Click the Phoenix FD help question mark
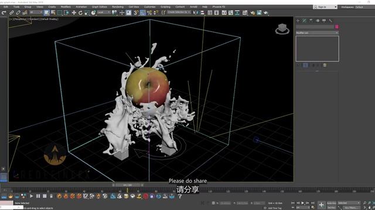Screen dimensions: 375x210 pos(180,196)
